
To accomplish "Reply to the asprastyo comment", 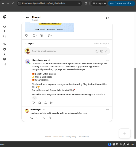I will tap(38, 118).
